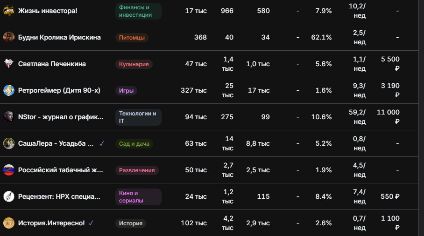Choose the Технологии и IT tag
Image resolution: width=424 pixels, height=236 pixels.
[x=138, y=117]
